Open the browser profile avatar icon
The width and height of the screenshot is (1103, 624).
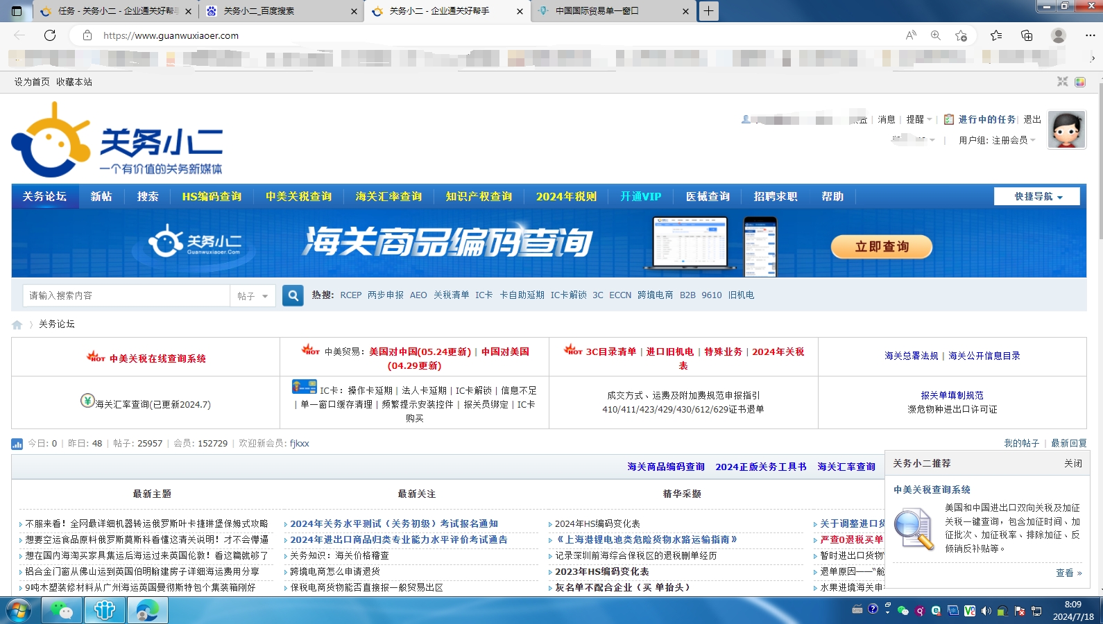click(1059, 35)
